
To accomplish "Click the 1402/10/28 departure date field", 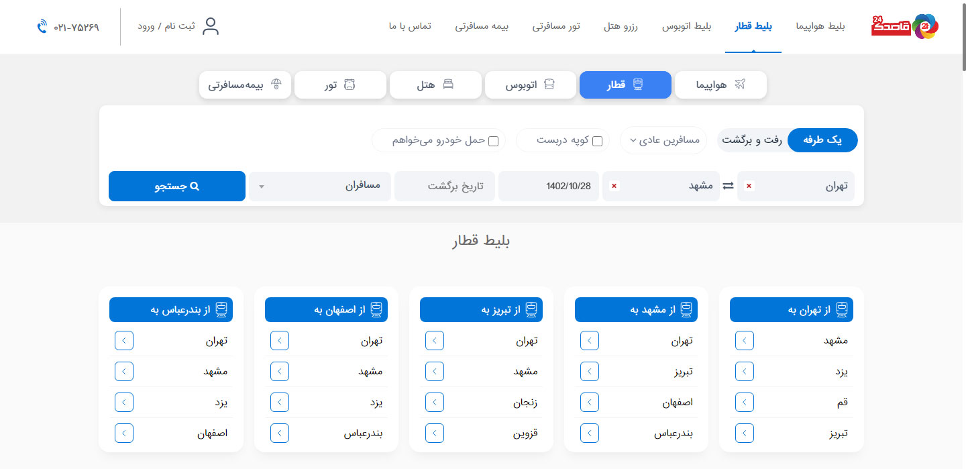I will [548, 186].
